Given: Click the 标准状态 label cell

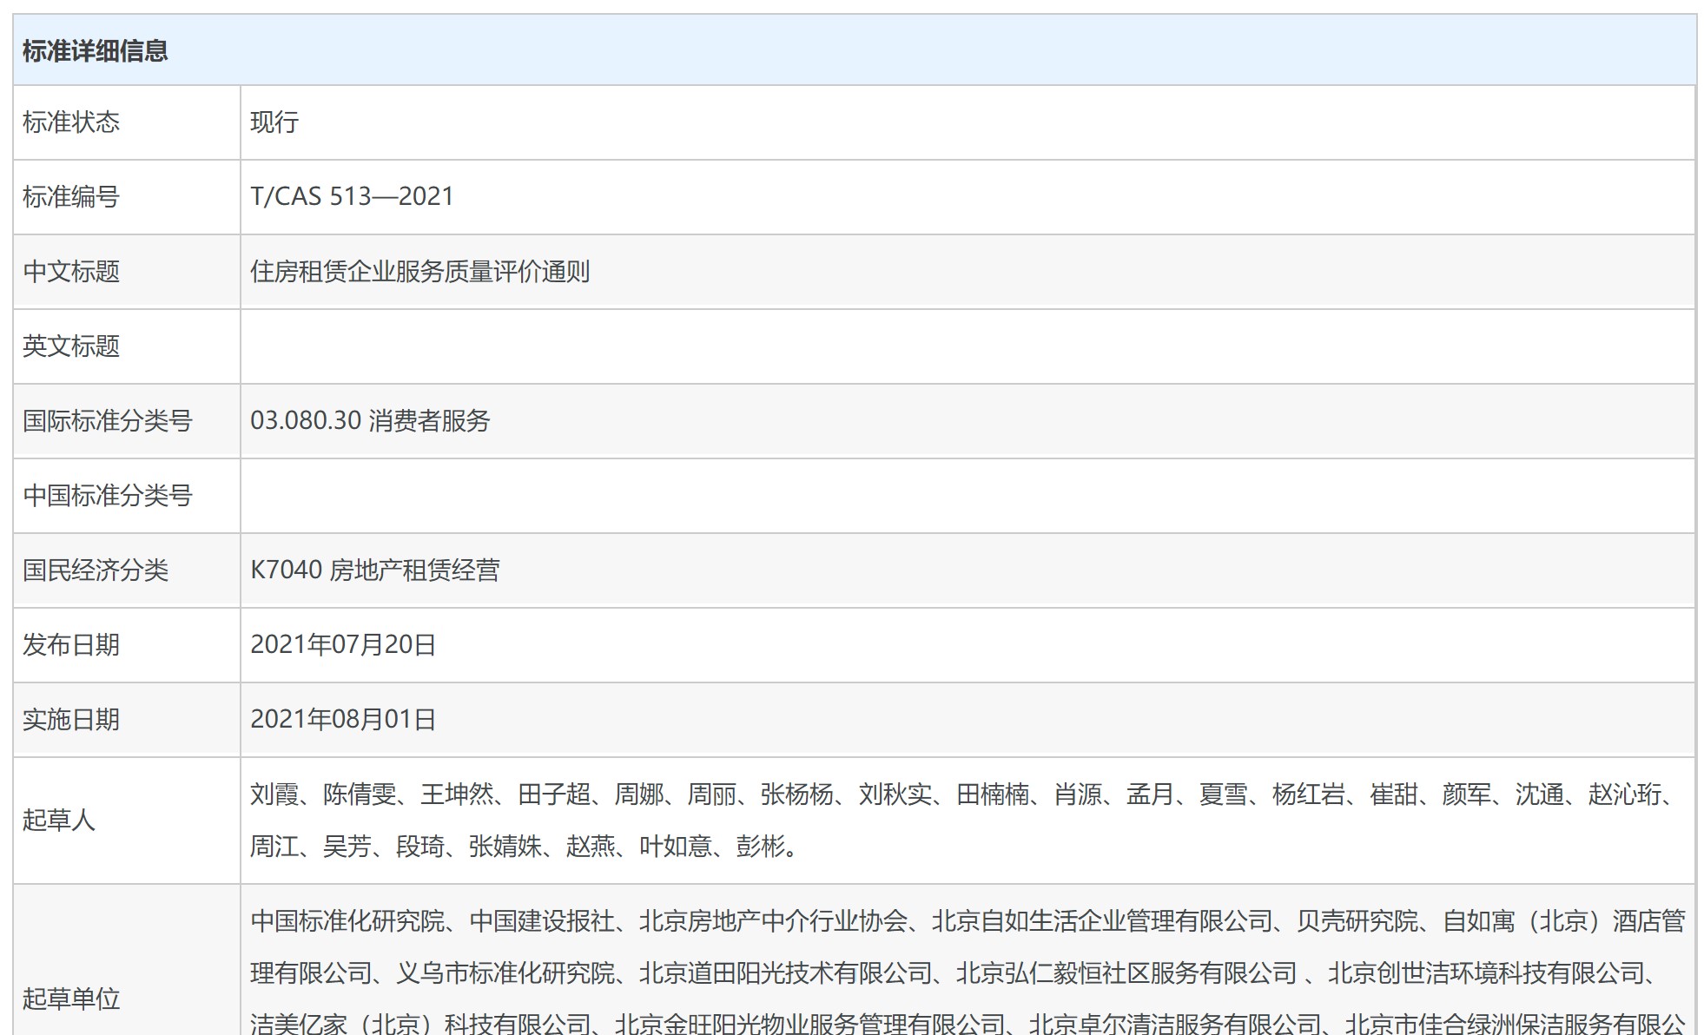Looking at the screenshot, I should pos(71,122).
